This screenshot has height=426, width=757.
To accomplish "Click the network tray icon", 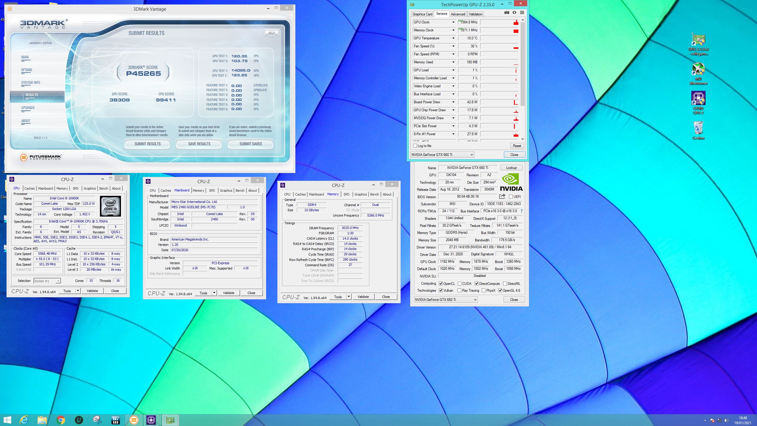I will point(719,420).
